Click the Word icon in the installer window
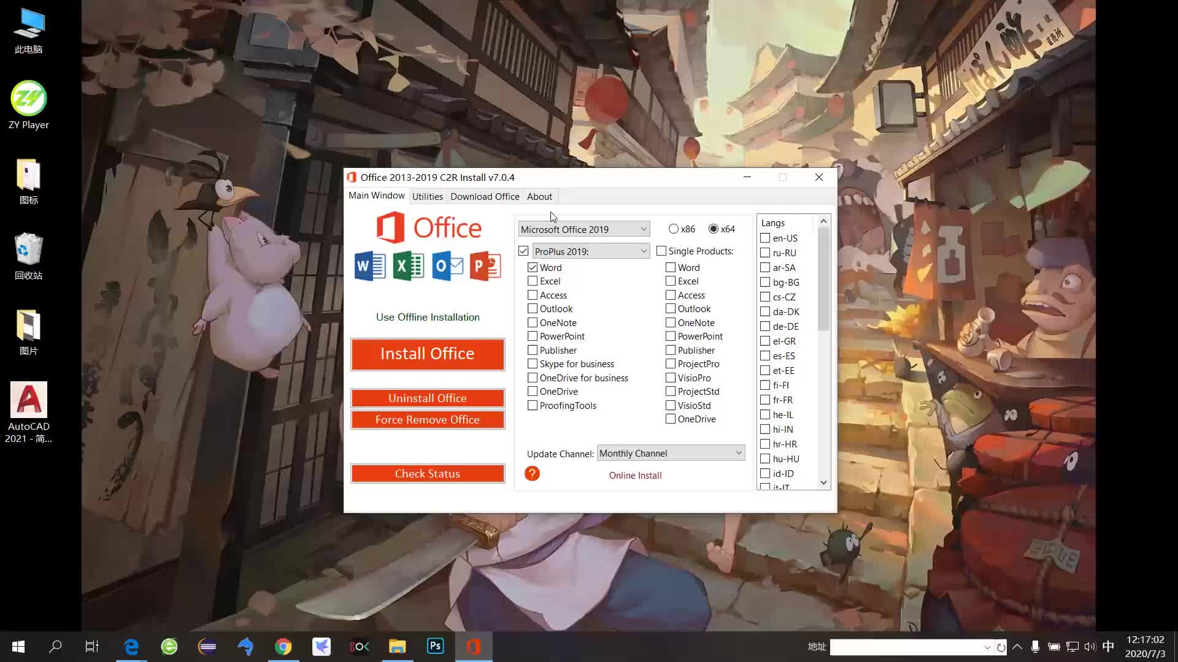 pyautogui.click(x=369, y=265)
